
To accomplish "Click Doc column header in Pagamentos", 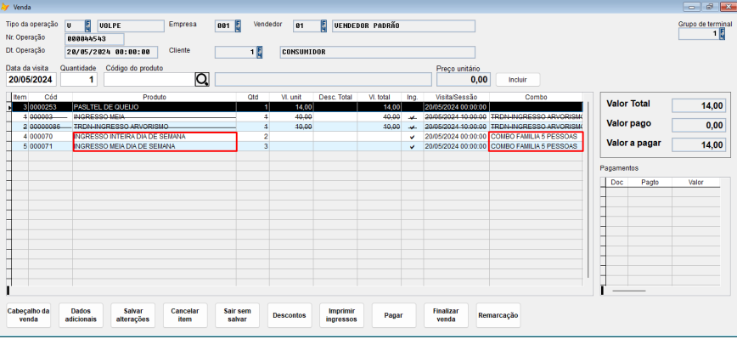I will tap(617, 182).
